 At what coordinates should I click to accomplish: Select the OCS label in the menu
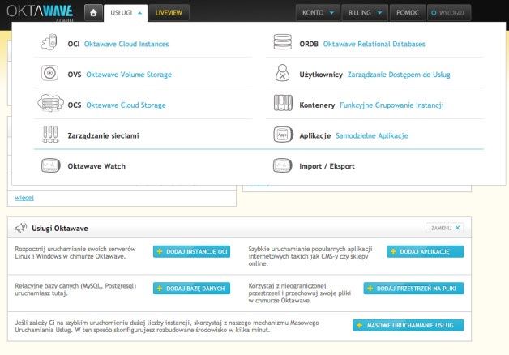(75, 105)
